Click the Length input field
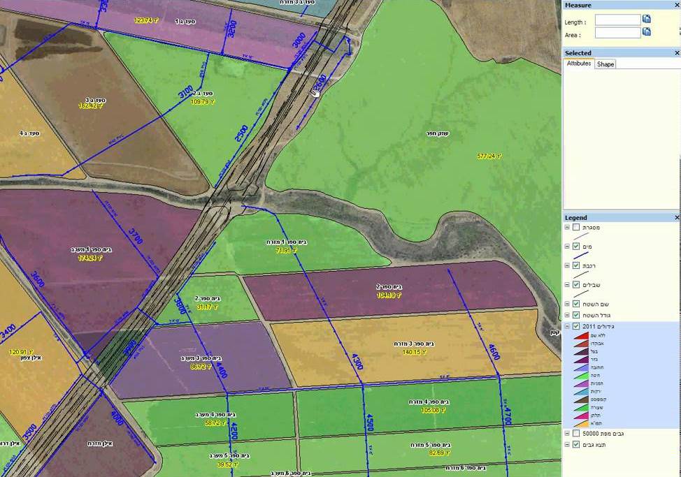681x477 pixels. 617,20
